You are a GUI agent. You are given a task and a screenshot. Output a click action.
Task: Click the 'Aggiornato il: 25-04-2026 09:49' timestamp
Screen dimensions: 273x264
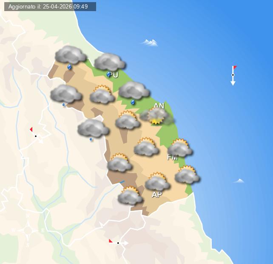(x=48, y=7)
